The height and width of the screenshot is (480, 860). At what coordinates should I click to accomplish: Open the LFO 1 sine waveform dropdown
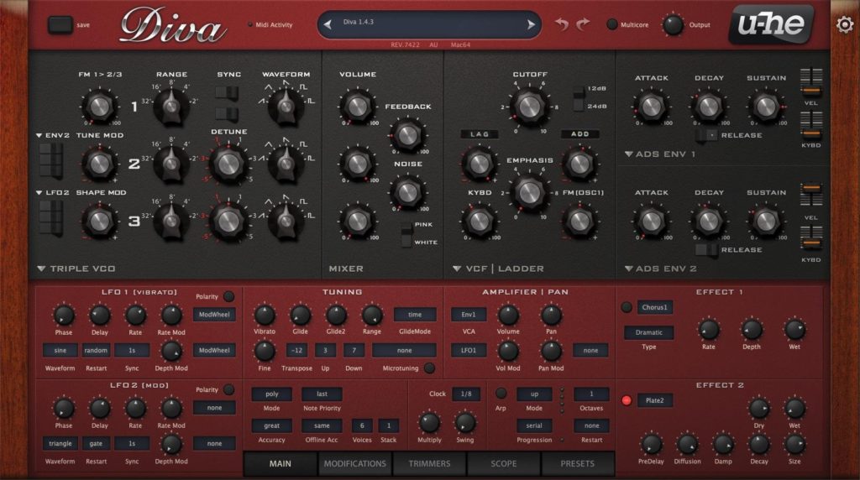60,350
